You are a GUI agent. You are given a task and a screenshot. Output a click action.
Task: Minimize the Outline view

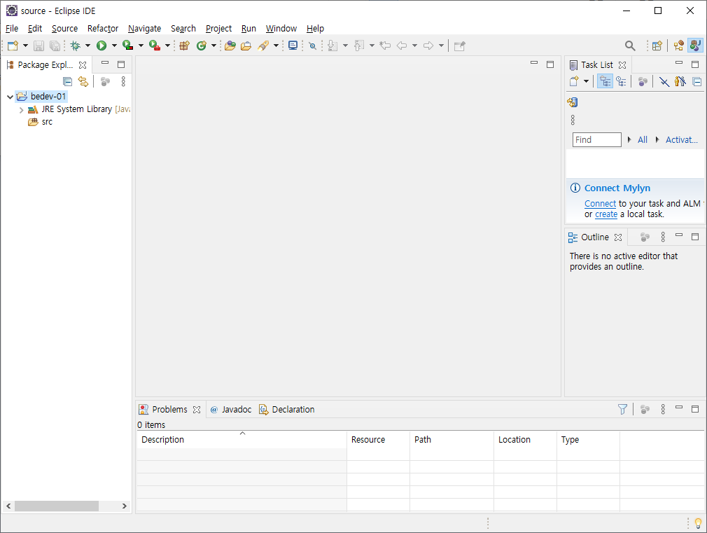pyautogui.click(x=679, y=235)
